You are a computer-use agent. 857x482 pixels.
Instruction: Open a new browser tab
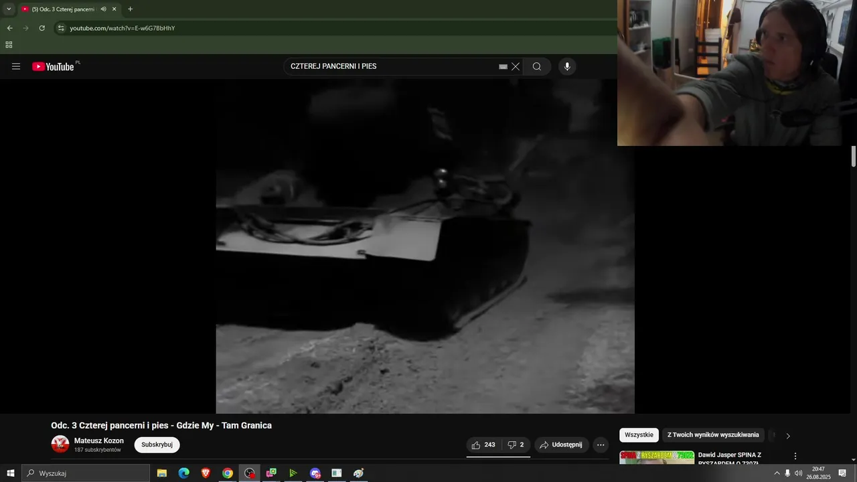click(130, 9)
